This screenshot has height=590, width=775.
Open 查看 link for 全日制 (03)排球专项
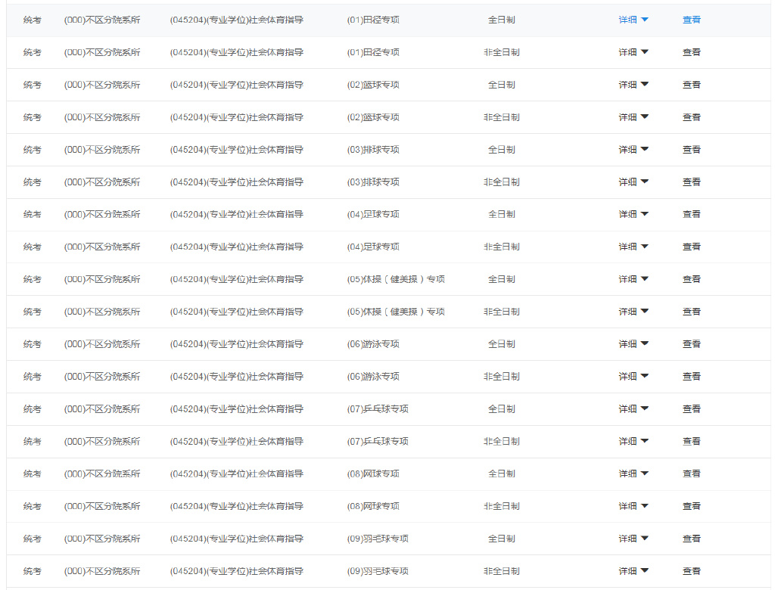[x=692, y=150]
